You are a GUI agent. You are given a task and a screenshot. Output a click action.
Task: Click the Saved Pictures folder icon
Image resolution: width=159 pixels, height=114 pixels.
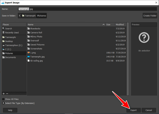coord(29,45)
